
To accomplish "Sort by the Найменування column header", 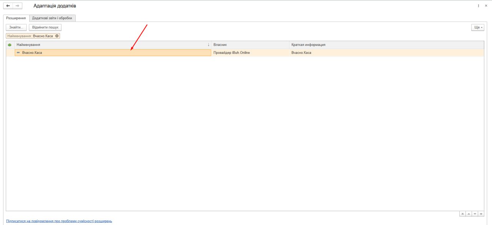I will pos(111,45).
